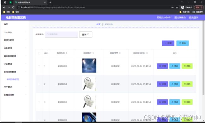
Task: Reload the page with refresh icon
Action: 13,8
